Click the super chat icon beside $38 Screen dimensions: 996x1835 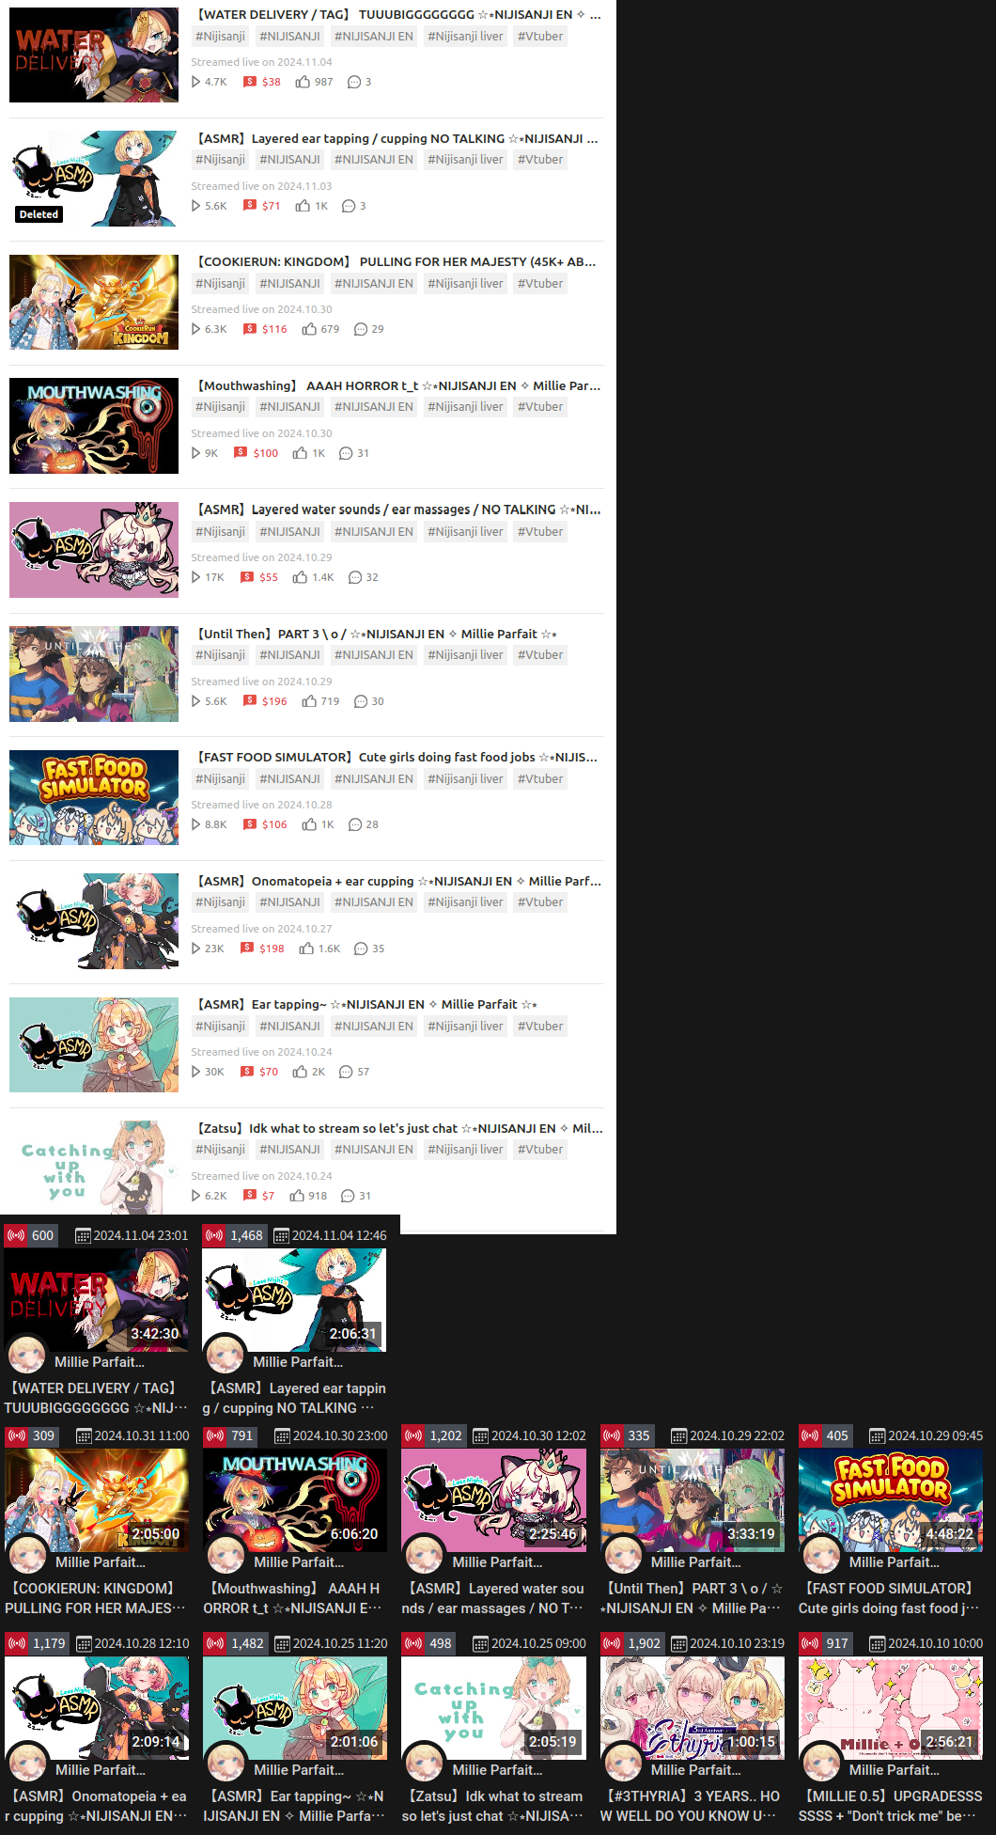pos(250,82)
